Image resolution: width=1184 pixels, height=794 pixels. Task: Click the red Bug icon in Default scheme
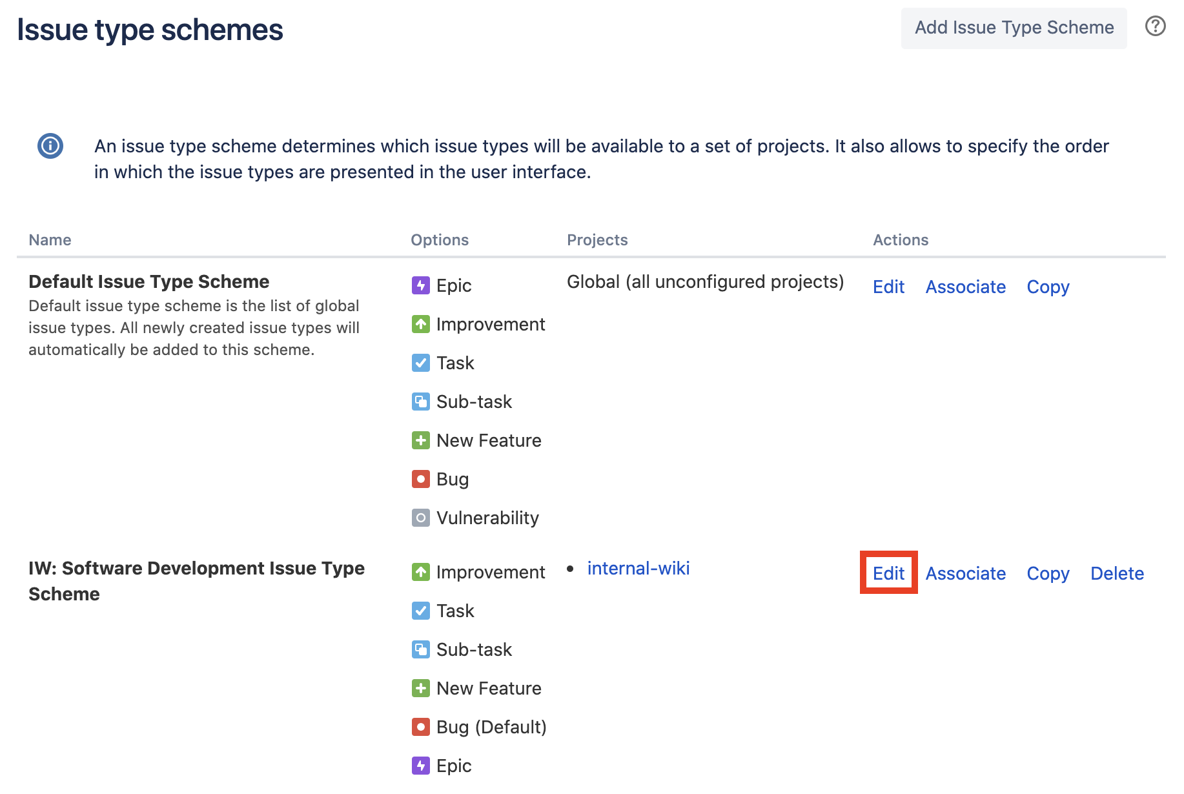(421, 479)
